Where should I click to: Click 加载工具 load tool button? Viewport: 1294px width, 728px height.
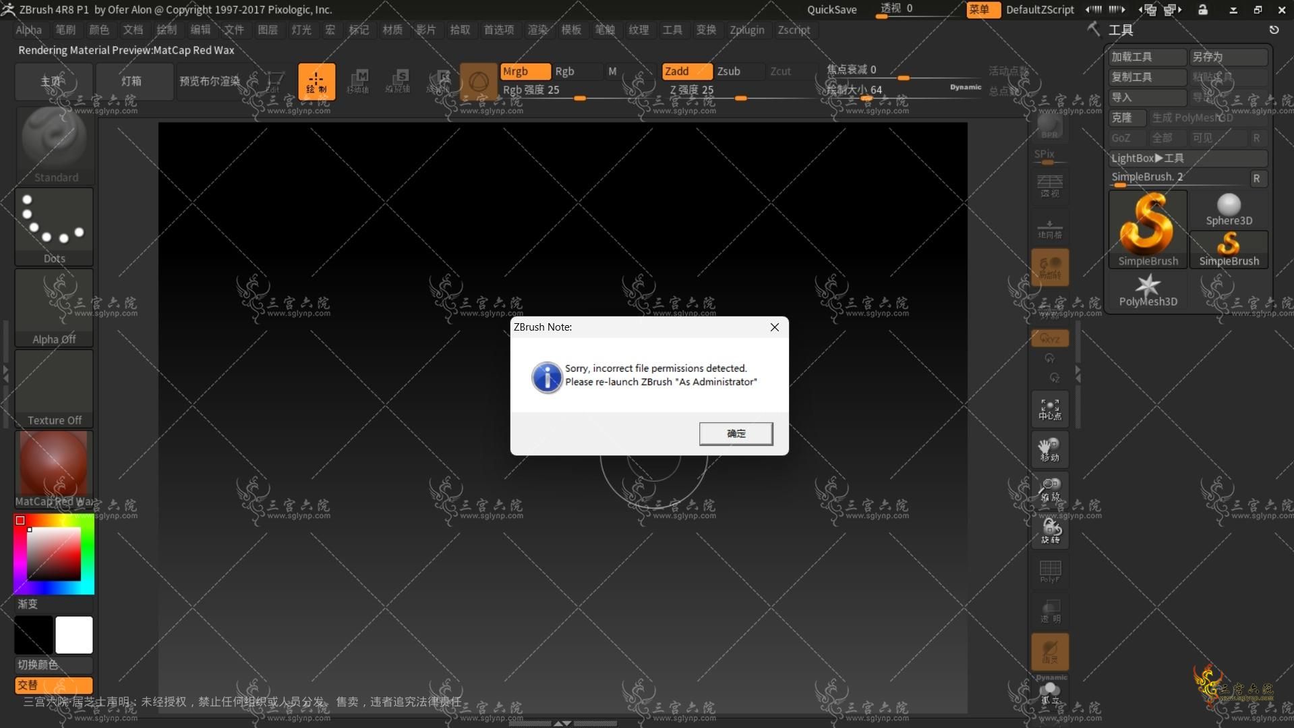[1147, 57]
